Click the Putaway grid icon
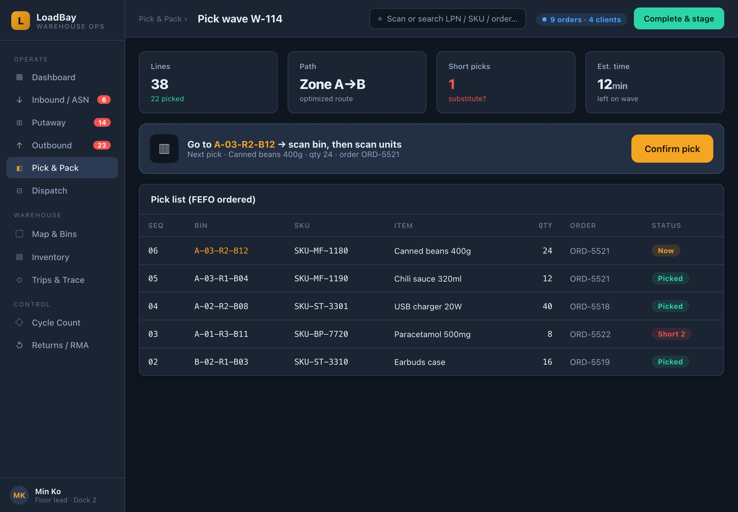 coord(19,123)
